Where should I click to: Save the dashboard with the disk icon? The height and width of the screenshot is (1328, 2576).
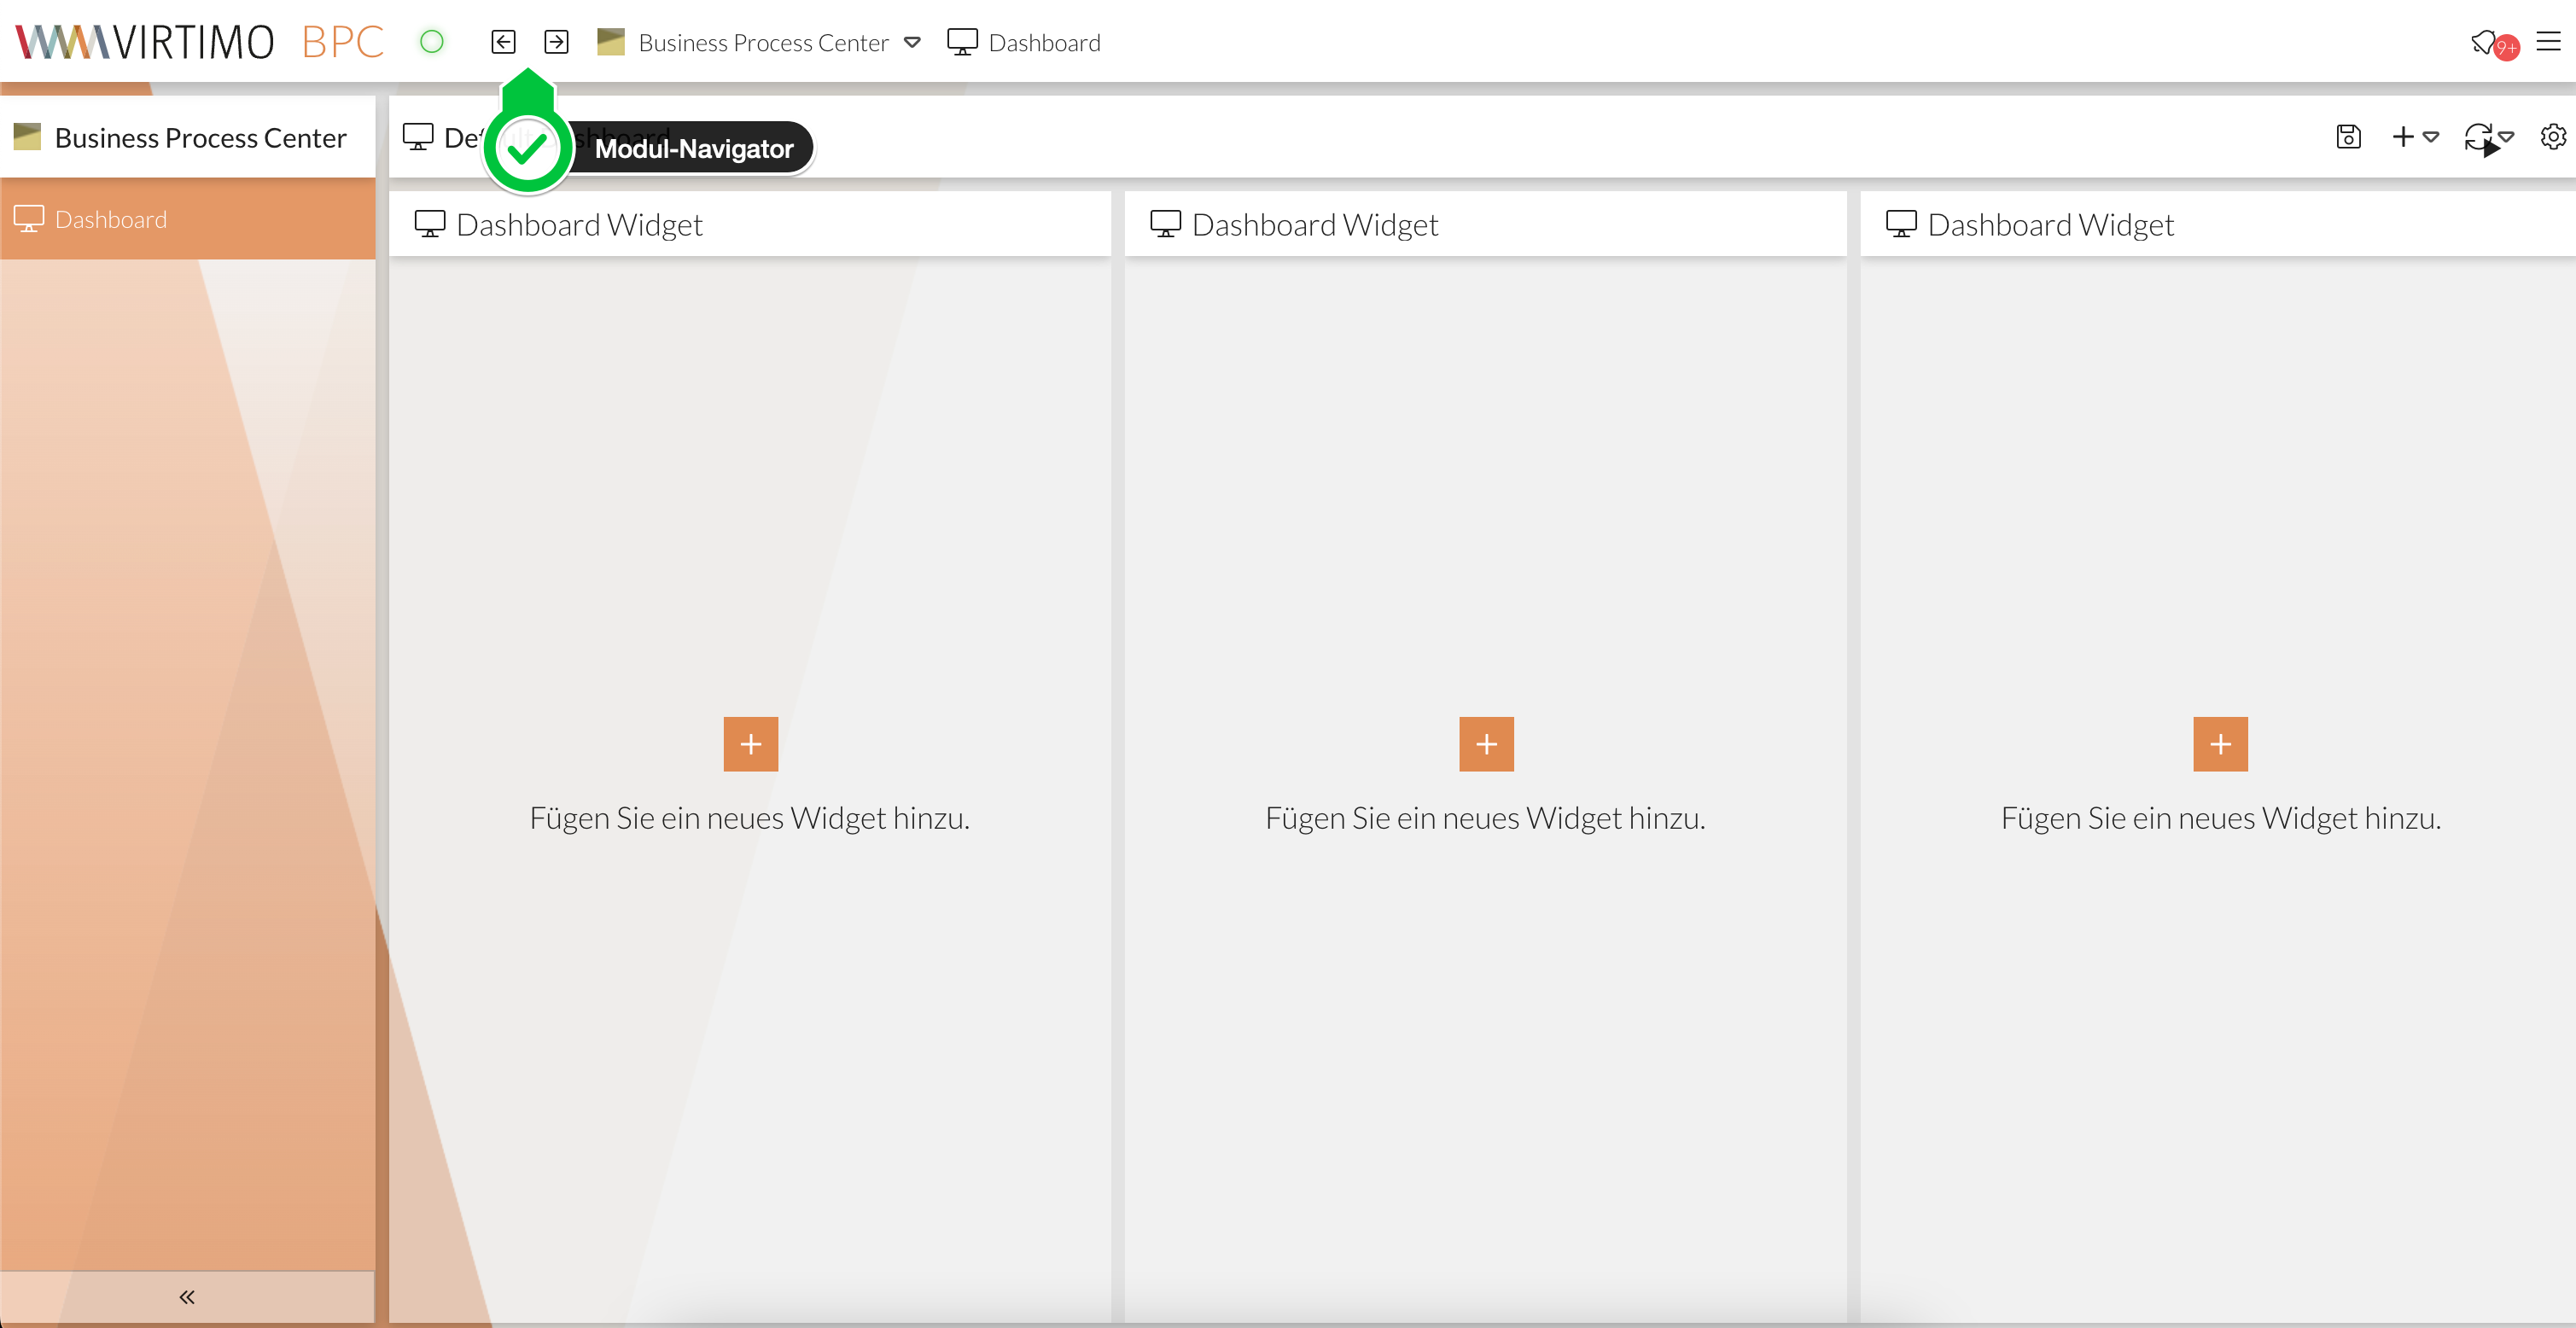point(2348,137)
